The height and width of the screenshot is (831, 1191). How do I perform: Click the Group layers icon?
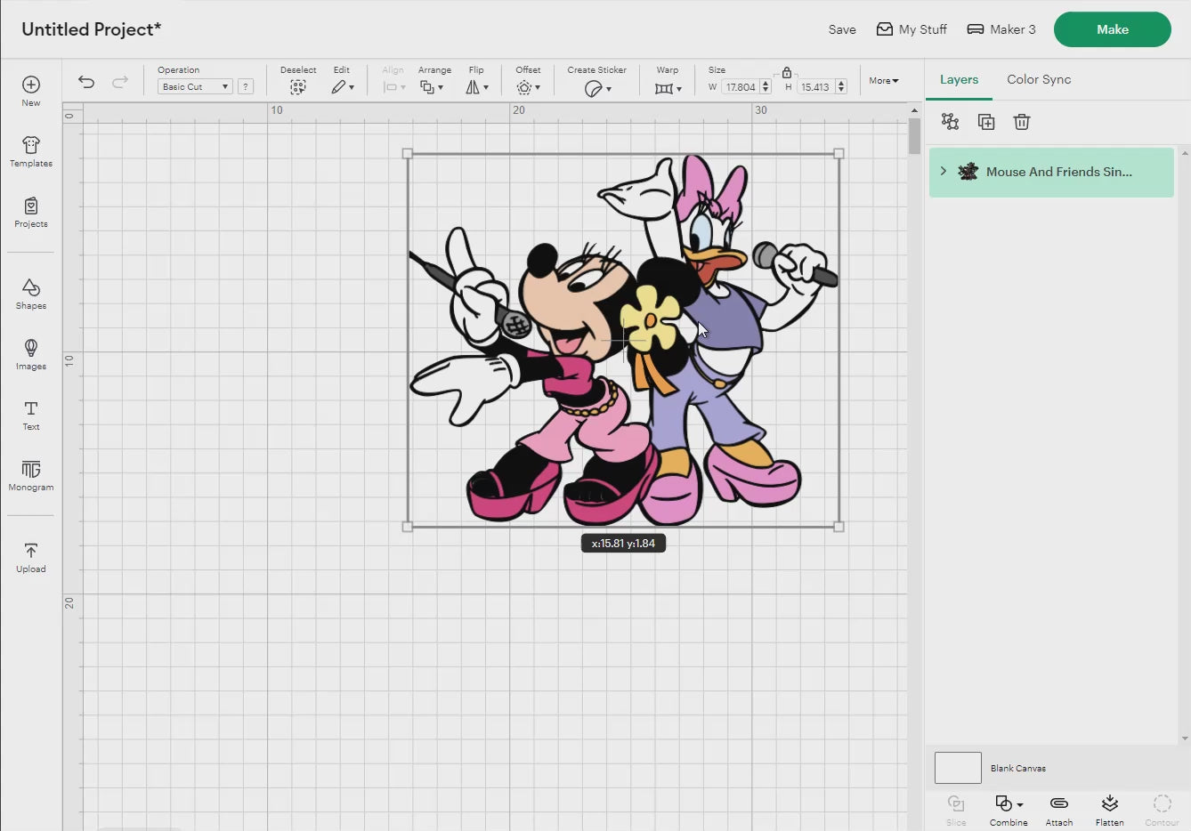951,122
